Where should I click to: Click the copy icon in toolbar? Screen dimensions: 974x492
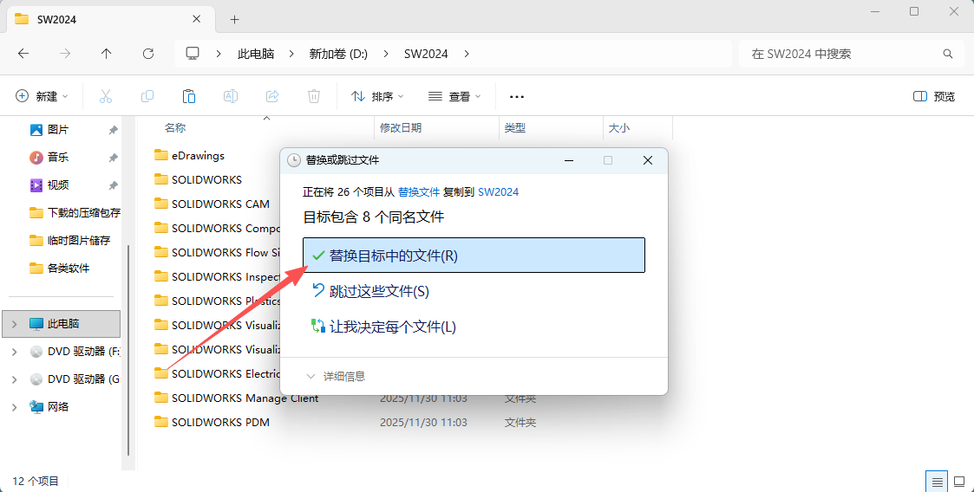(x=147, y=96)
